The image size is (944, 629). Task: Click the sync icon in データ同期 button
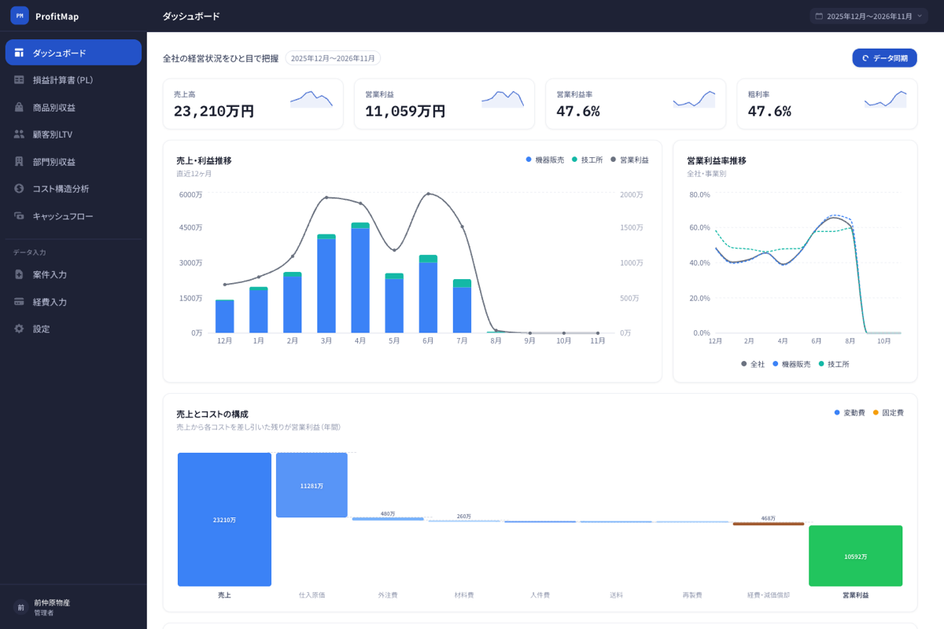coord(865,58)
